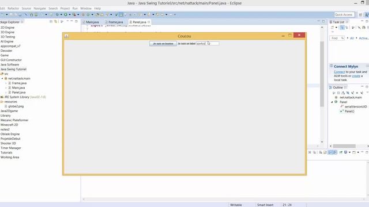Open the Navigate menu
Viewport: 369px width, 207px height.
[40, 8]
